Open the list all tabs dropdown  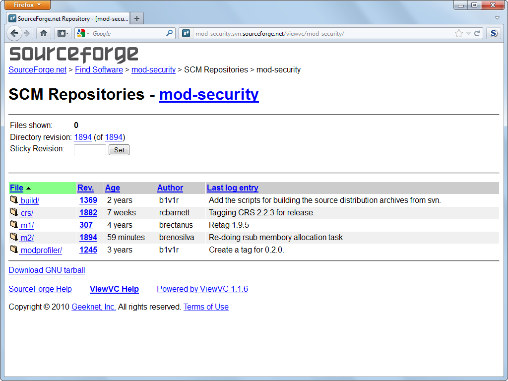pyautogui.click(x=497, y=18)
